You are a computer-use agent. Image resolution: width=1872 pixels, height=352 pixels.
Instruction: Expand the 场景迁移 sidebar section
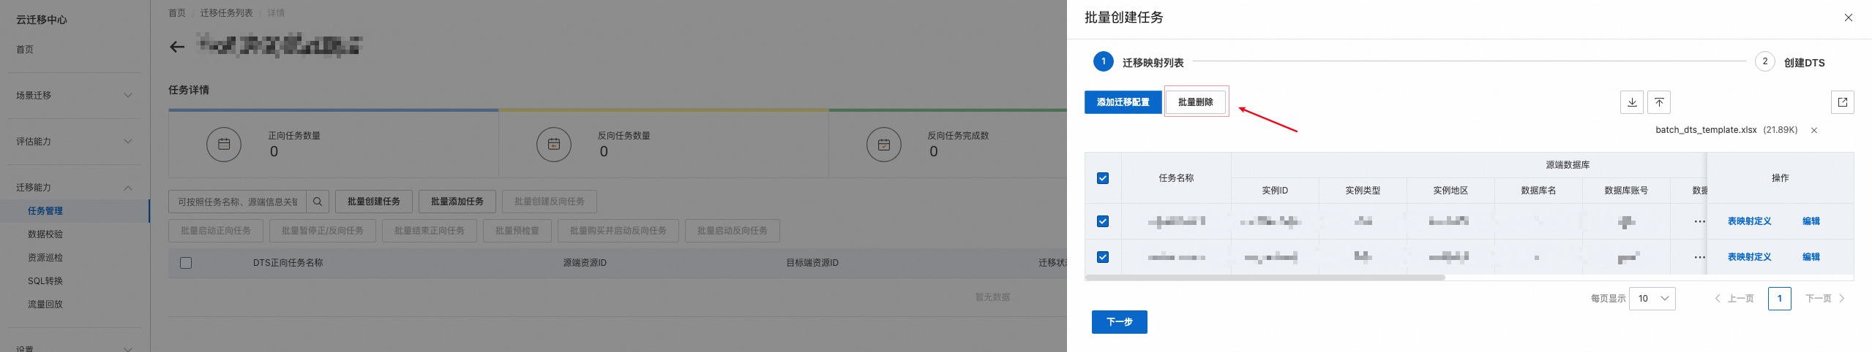(74, 95)
